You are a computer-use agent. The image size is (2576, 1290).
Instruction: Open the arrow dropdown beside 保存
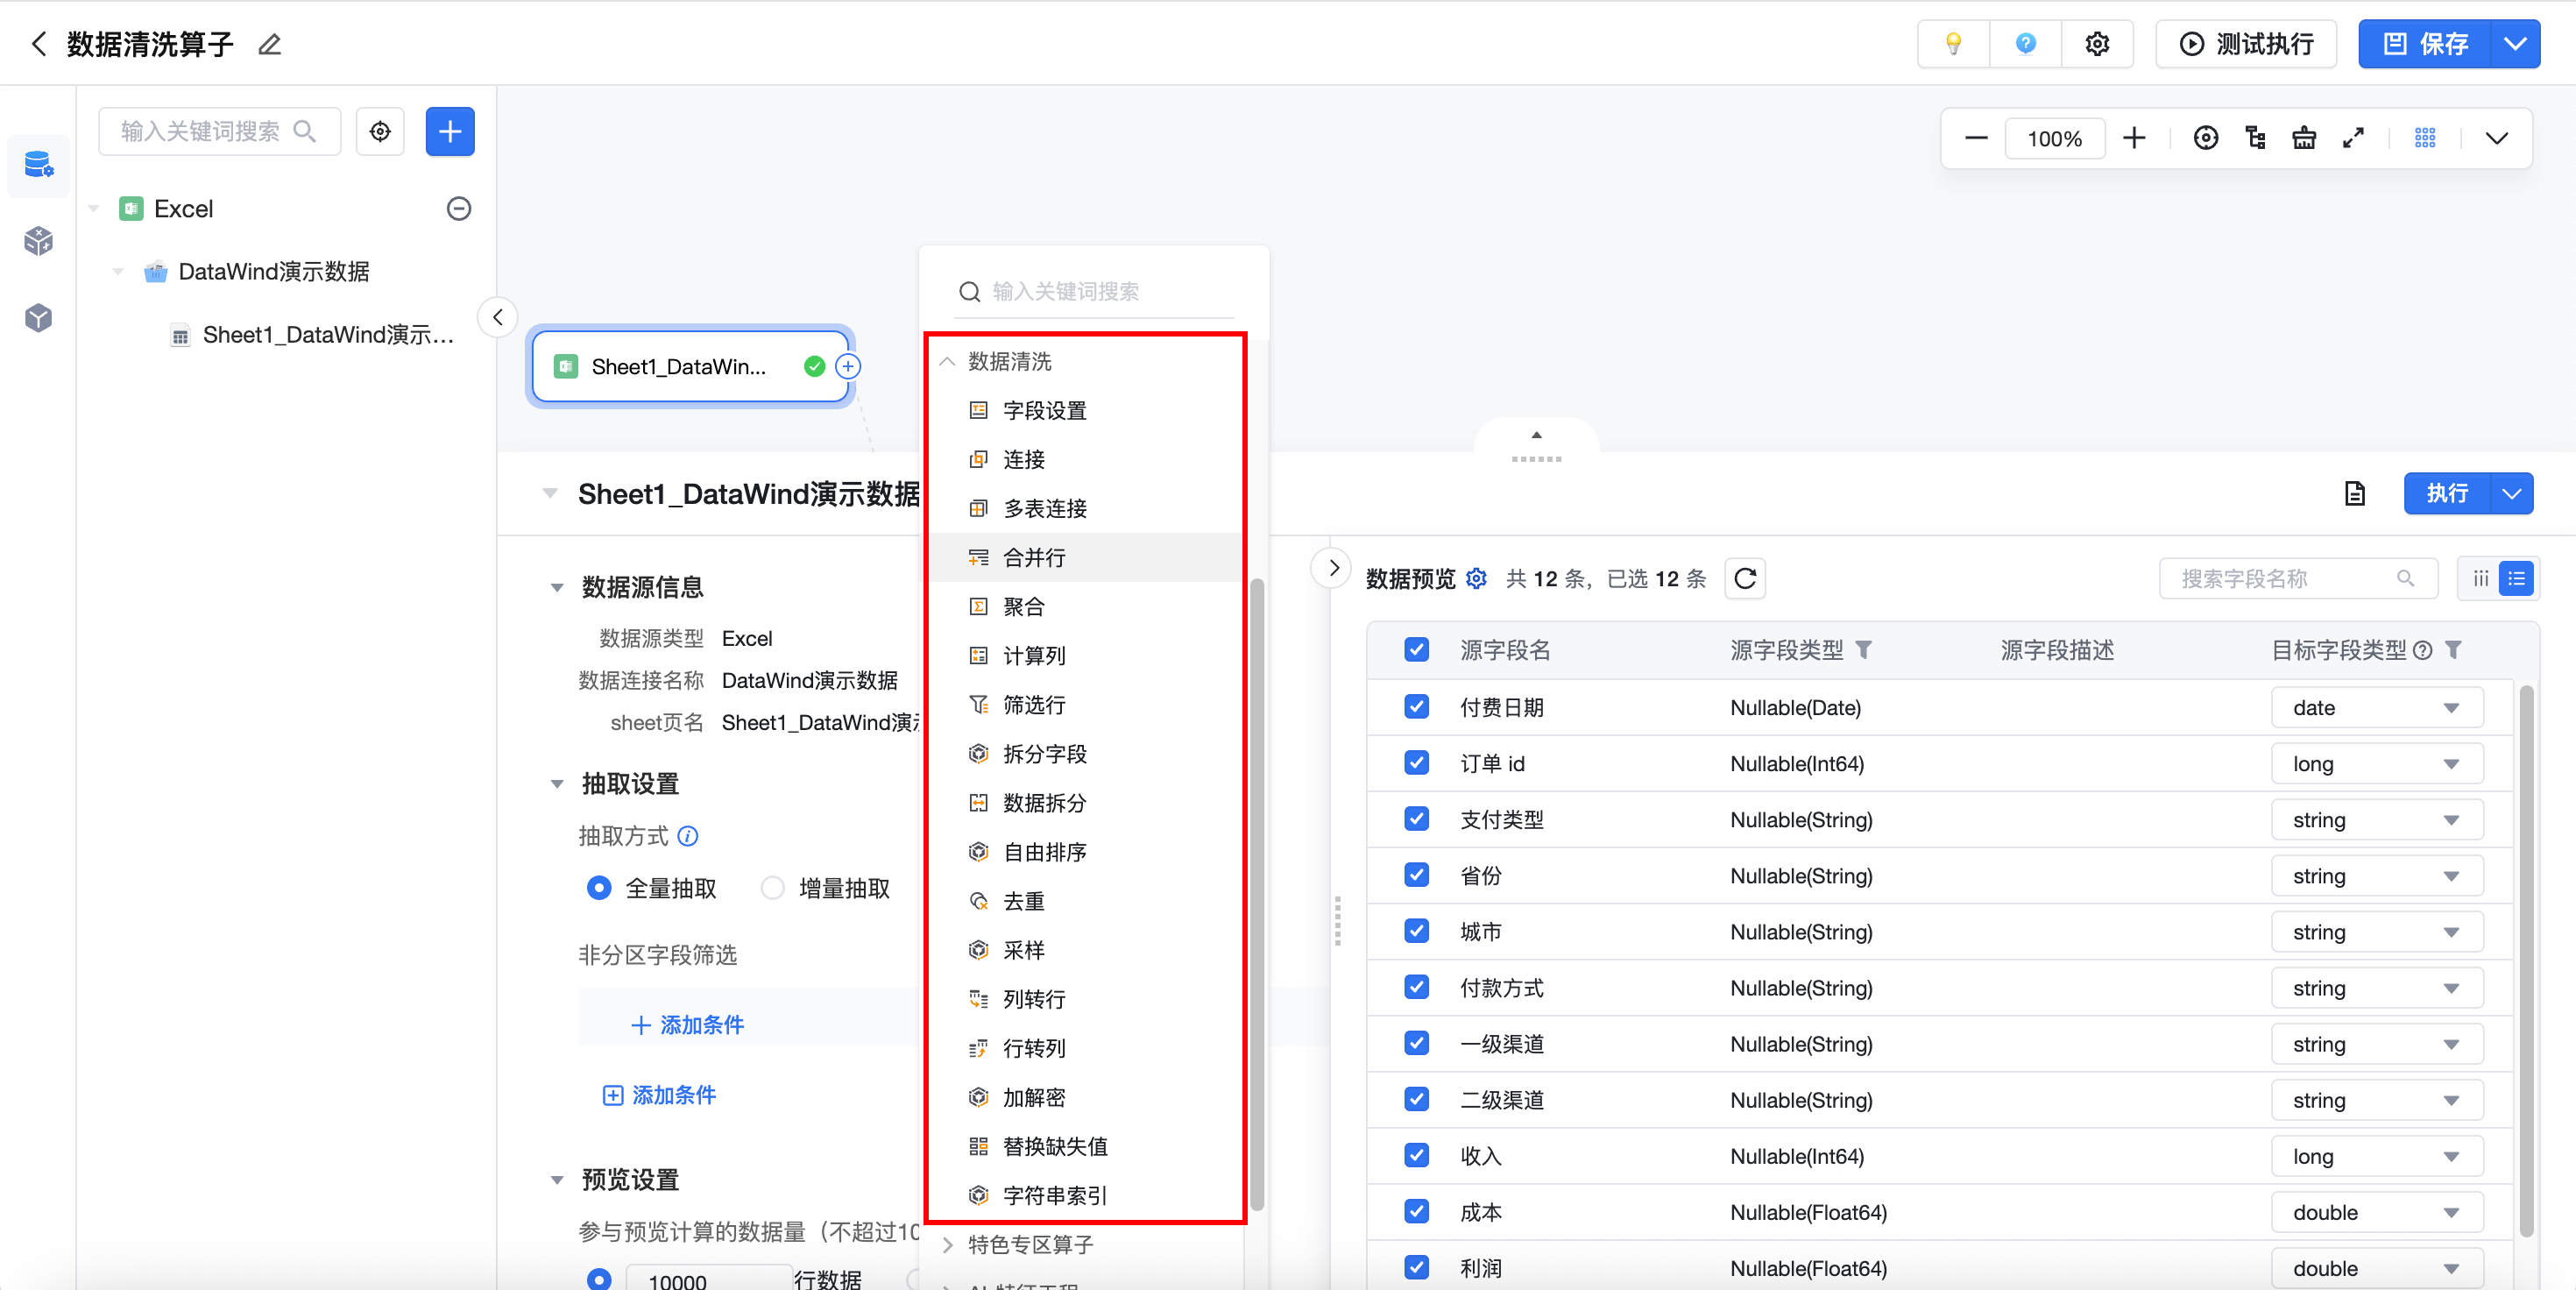point(2515,44)
